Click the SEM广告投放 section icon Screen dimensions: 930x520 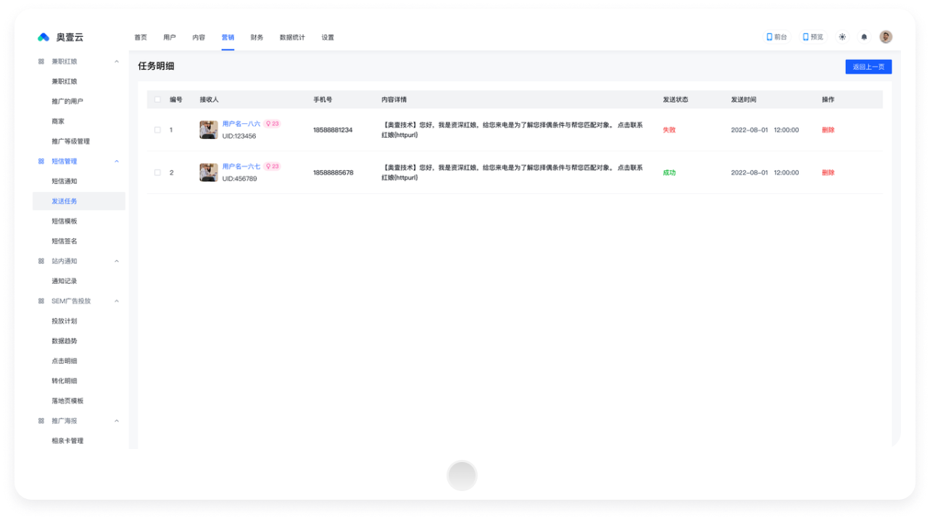(x=41, y=301)
